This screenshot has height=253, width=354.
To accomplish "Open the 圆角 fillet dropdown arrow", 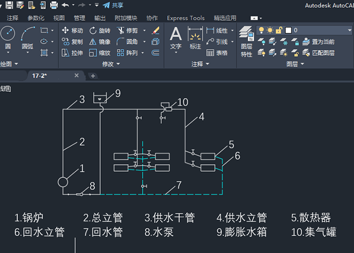I will pos(144,41).
